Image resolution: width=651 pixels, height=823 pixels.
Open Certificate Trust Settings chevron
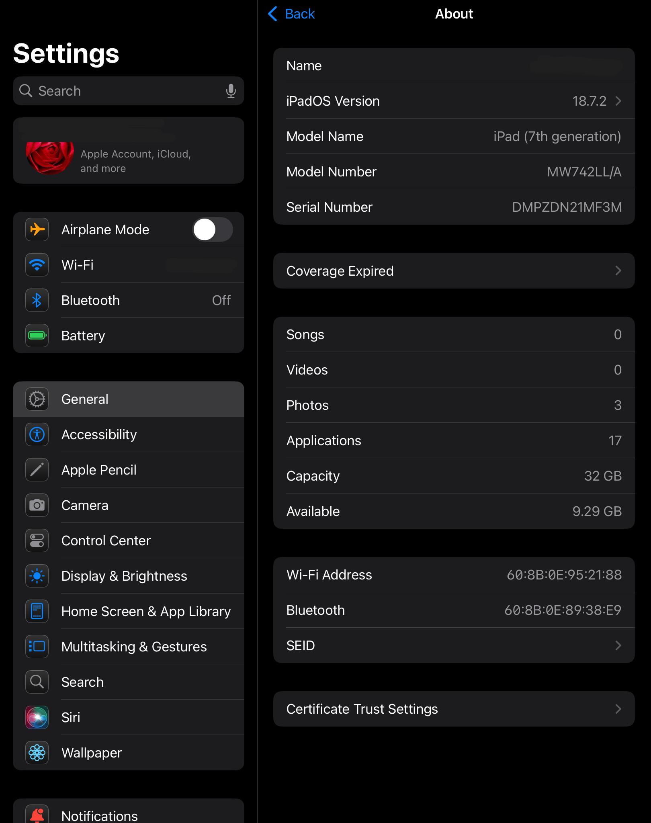[618, 709]
